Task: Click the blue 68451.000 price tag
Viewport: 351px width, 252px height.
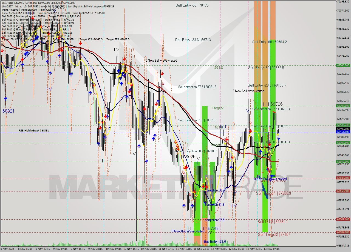Action: click(343, 132)
